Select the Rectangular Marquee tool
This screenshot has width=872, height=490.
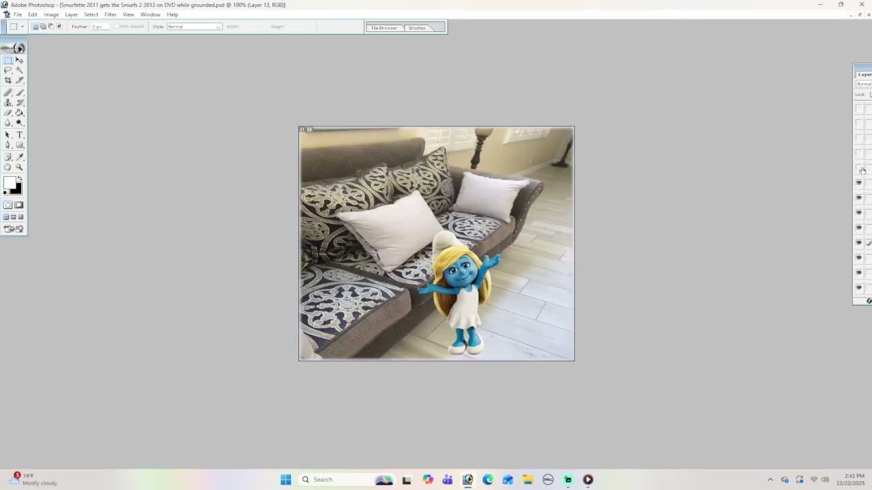pos(8,60)
